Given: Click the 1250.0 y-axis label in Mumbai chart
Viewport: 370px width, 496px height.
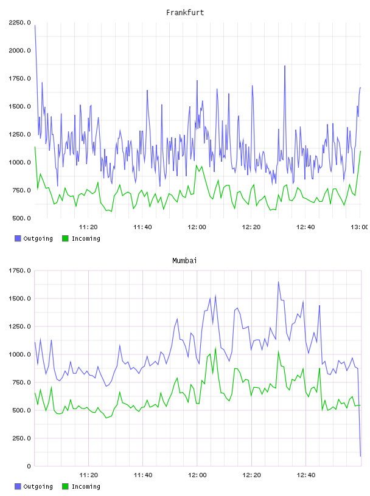Looking at the screenshot, I should [x=19, y=326].
